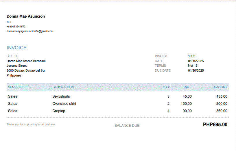Viewport: 236px width, 151px height.
Task: Select customer name Doren Mae Amore Bernasol
Action: pos(26,61)
